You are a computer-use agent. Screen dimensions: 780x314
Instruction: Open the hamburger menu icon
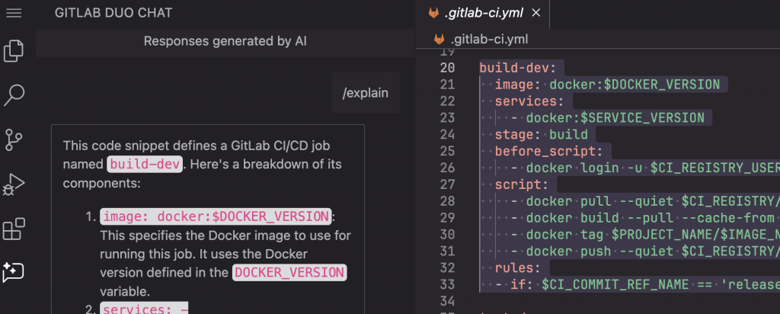click(14, 13)
